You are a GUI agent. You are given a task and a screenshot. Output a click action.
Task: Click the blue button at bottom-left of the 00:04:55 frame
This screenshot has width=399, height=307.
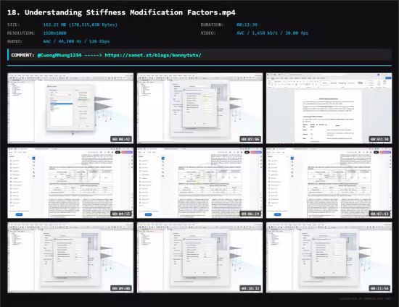coord(19,214)
